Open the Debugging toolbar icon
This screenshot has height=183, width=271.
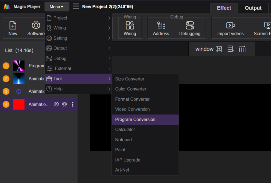pos(190,25)
